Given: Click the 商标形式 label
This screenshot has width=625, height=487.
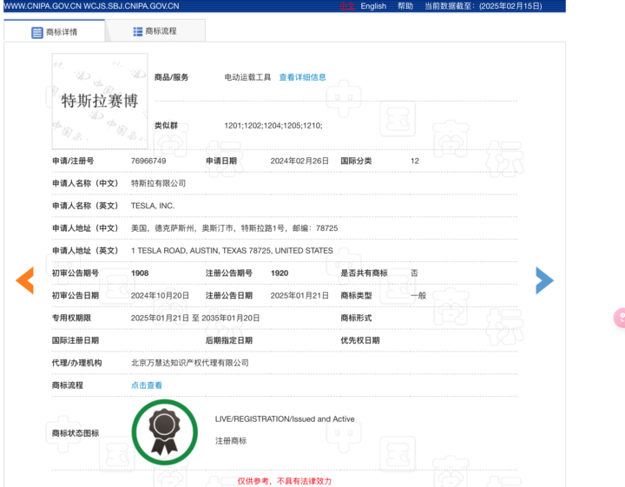Looking at the screenshot, I should [356, 318].
